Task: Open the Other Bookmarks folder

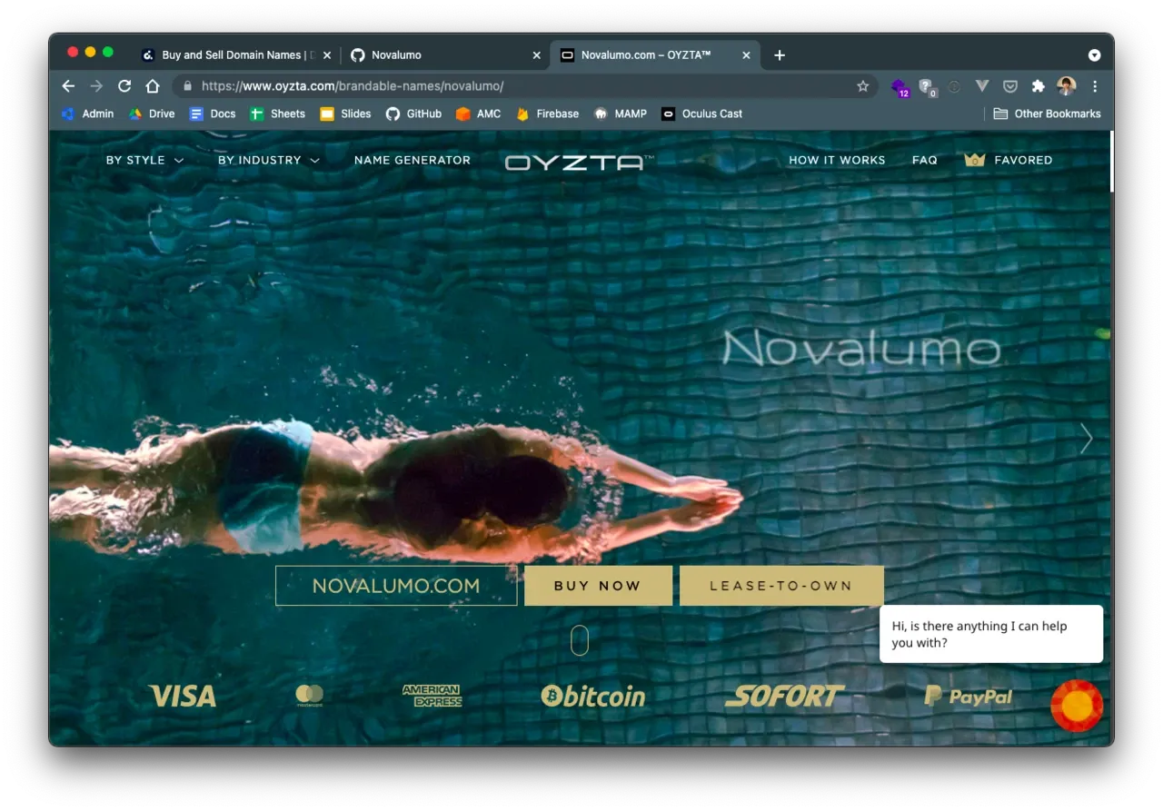Action: [1047, 114]
